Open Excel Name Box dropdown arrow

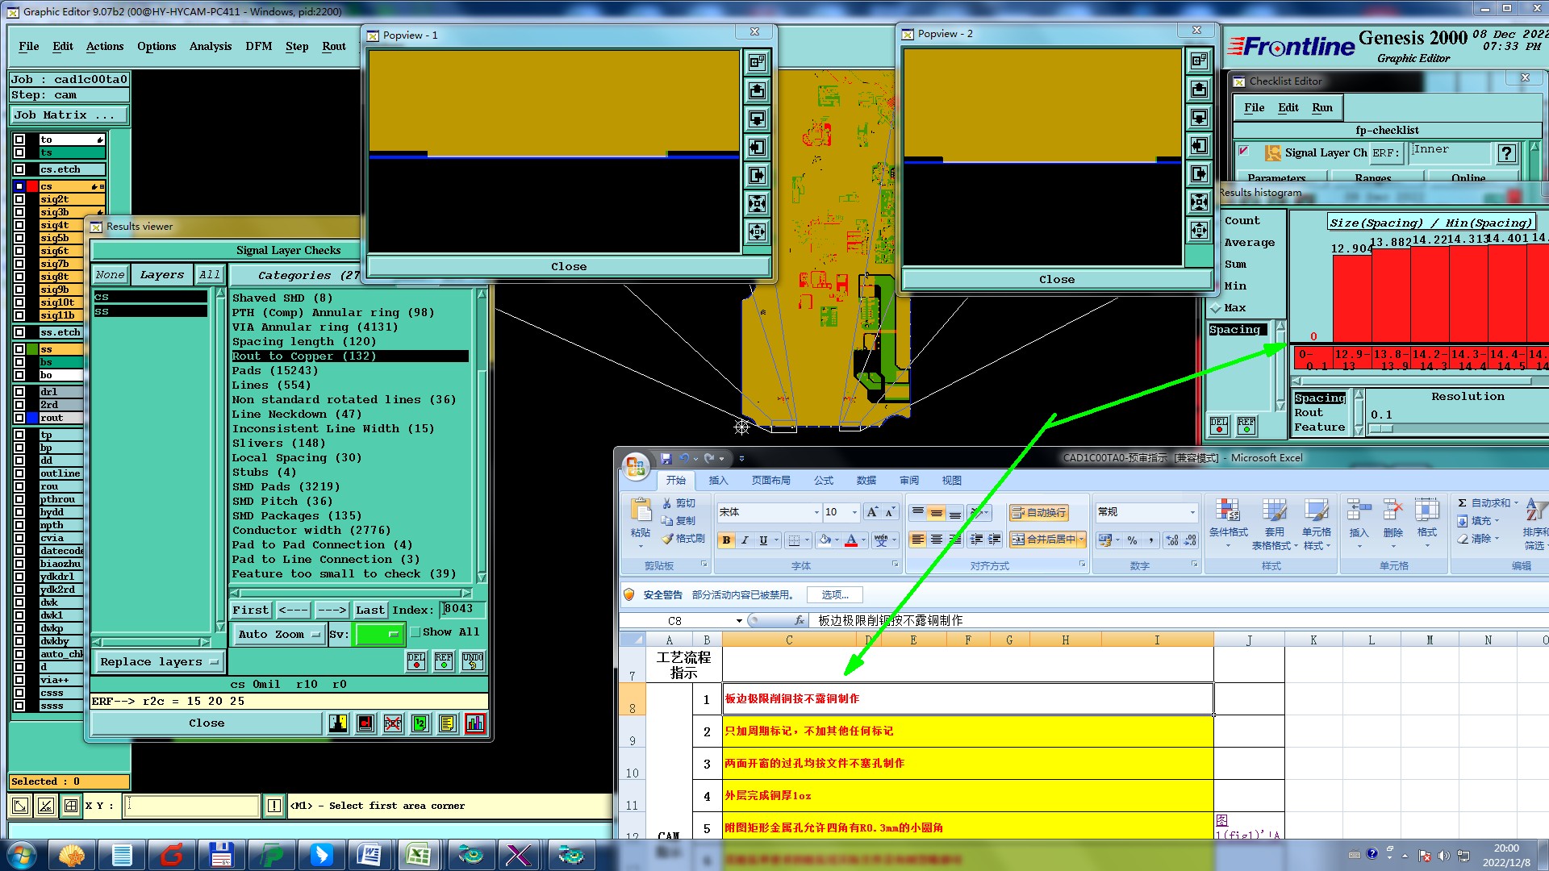point(739,621)
